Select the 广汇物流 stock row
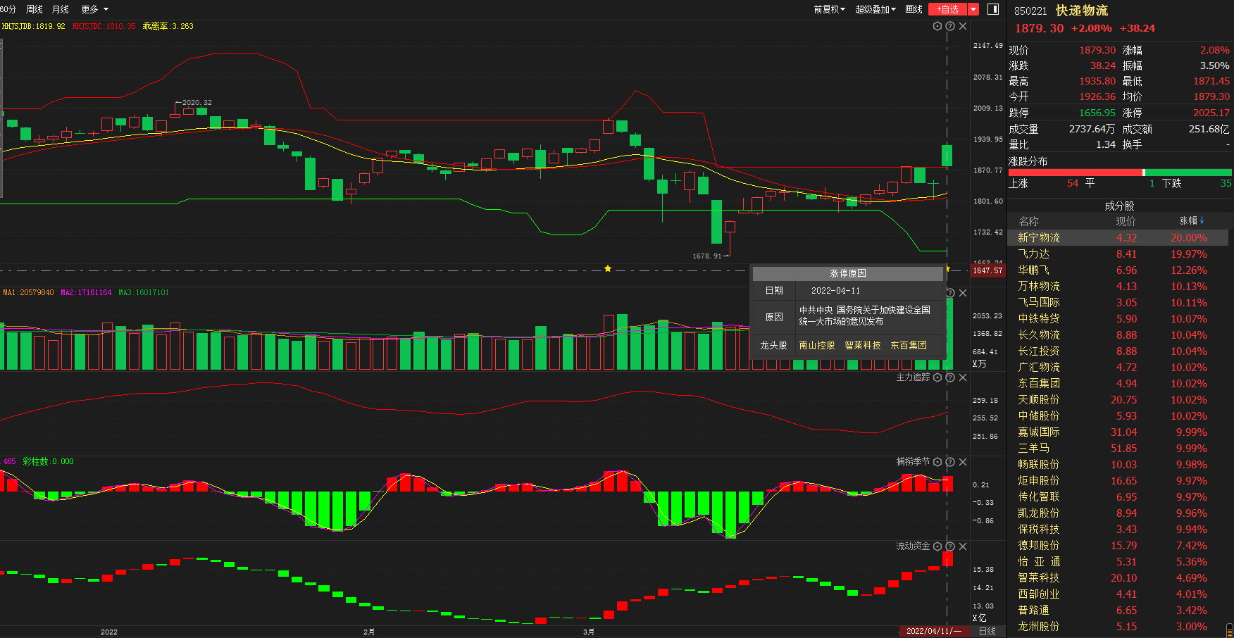The image size is (1234, 638). pos(1118,368)
